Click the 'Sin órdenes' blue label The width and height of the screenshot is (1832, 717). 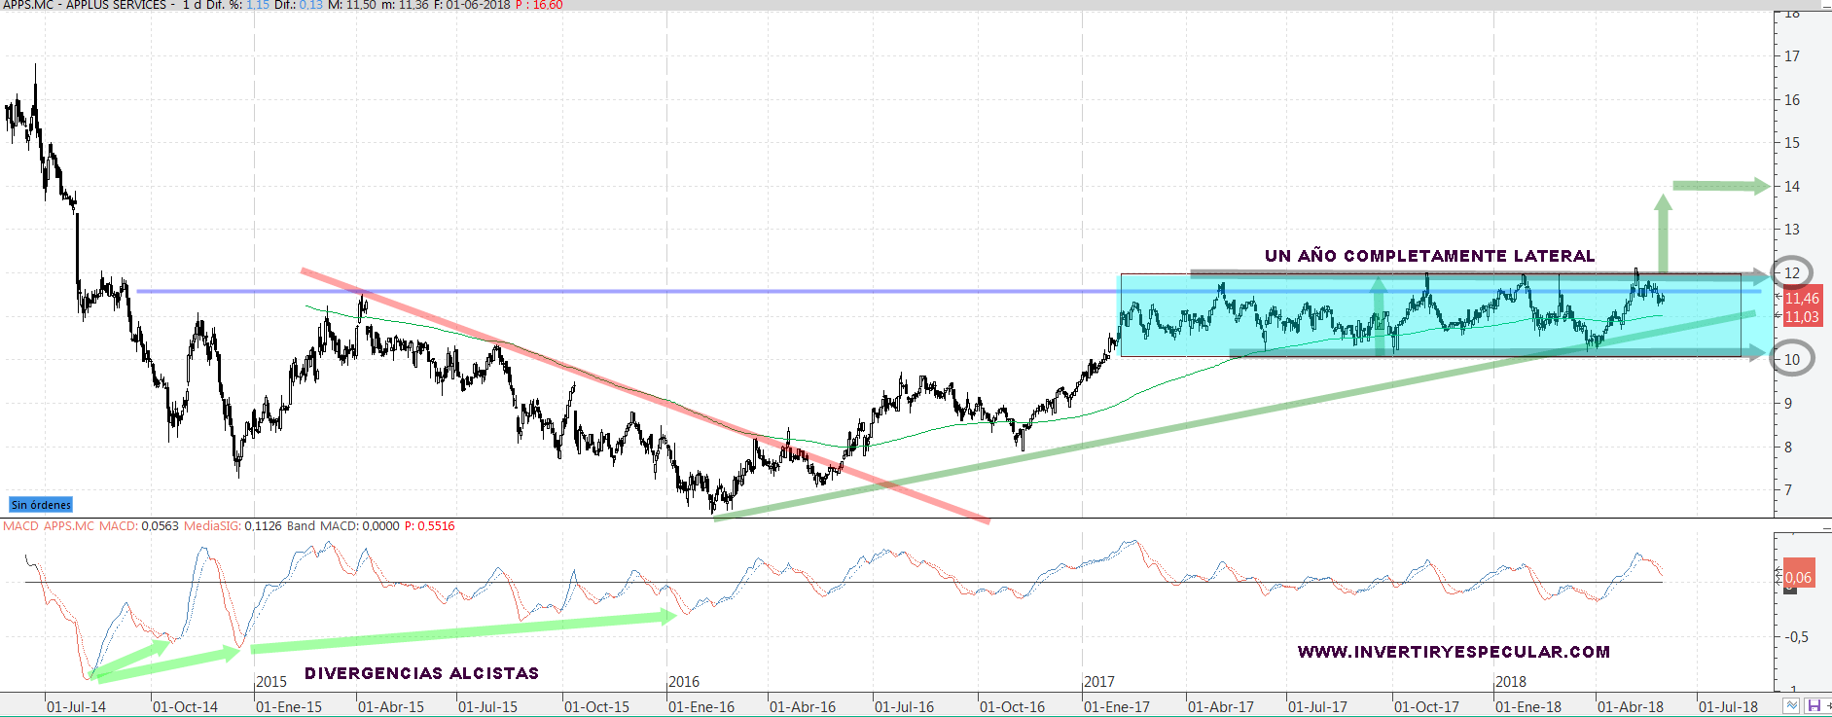point(41,505)
